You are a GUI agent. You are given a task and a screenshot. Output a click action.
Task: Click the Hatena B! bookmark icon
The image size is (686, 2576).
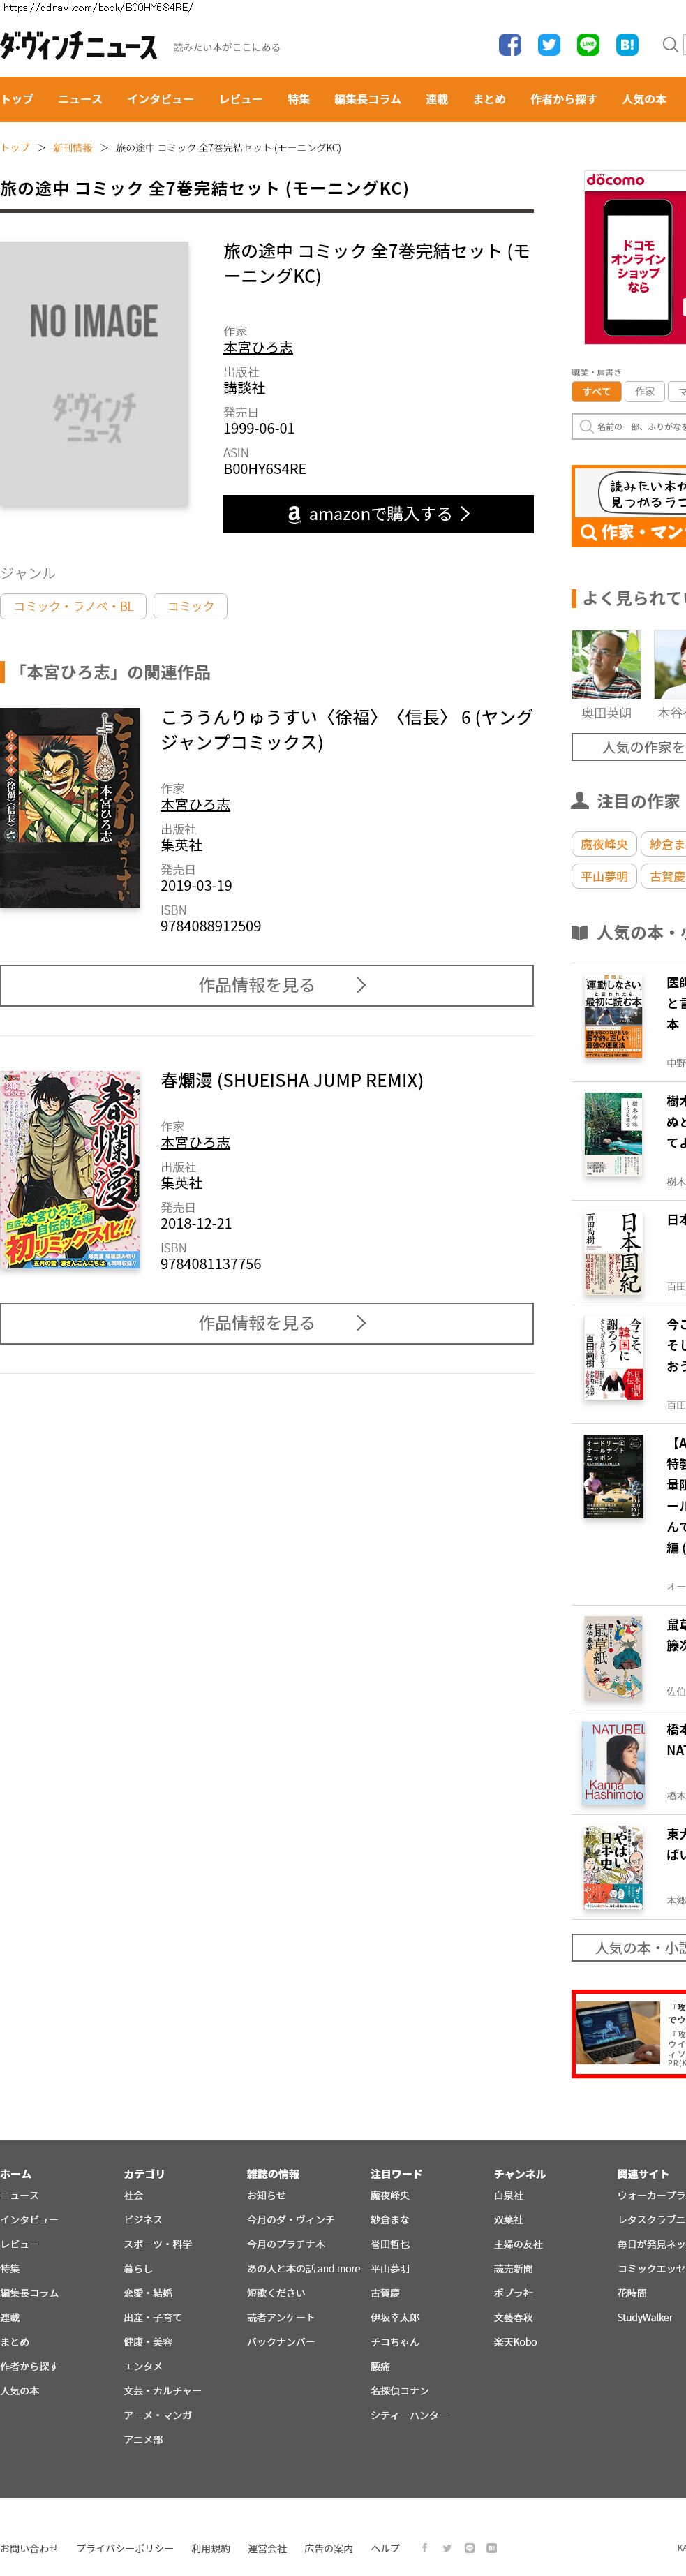click(x=627, y=45)
